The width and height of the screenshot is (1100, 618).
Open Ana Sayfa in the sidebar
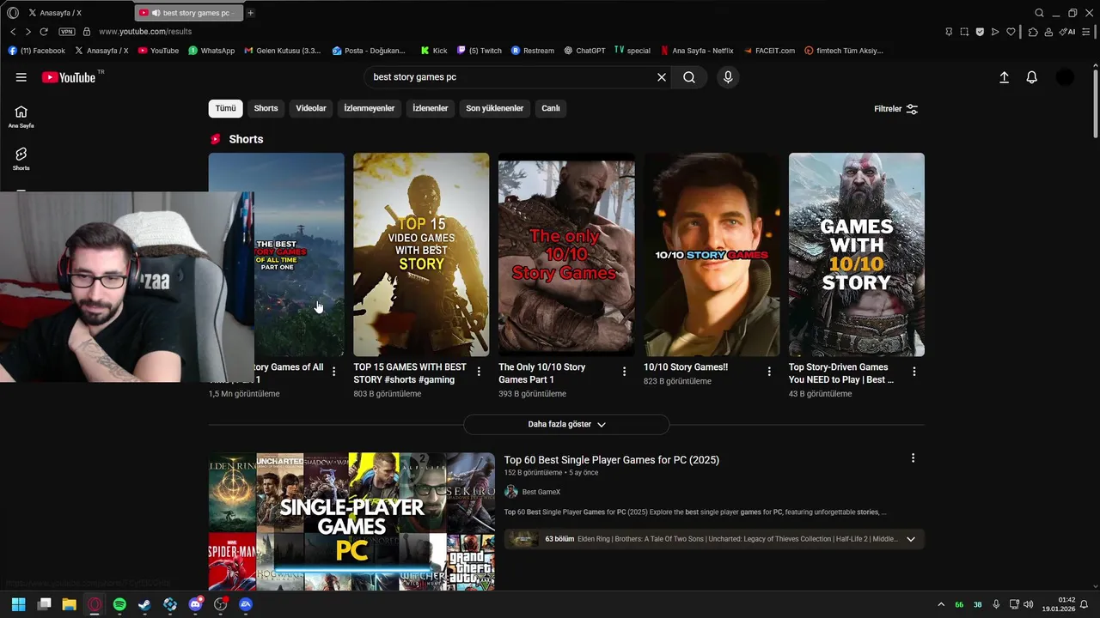(x=21, y=117)
